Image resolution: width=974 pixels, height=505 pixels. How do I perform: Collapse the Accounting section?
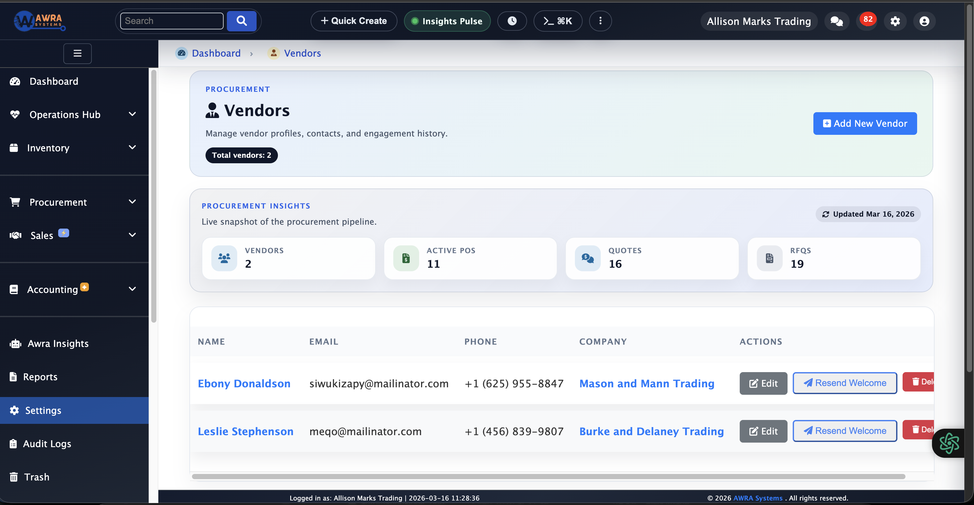[x=53, y=289]
